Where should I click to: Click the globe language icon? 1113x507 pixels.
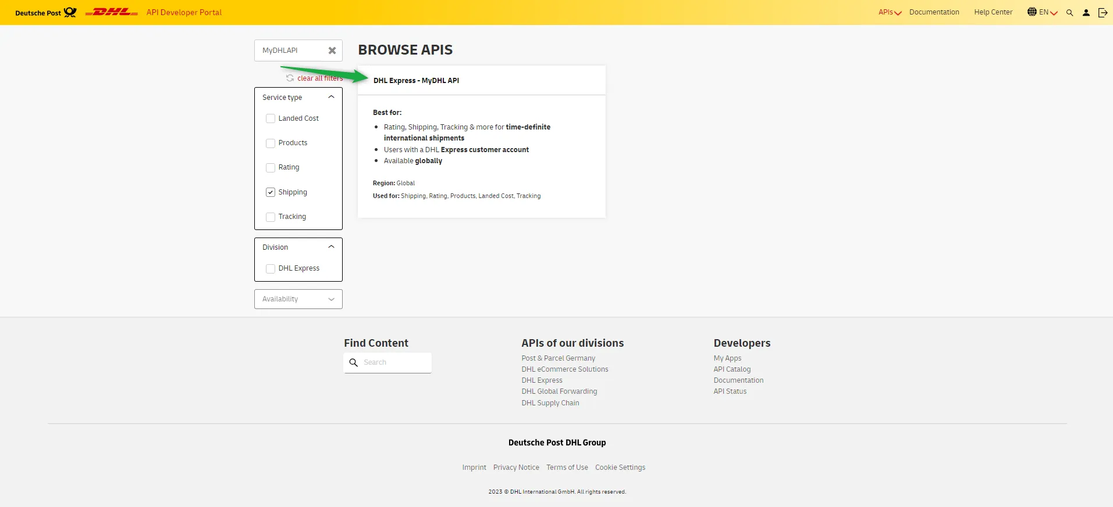1032,12
